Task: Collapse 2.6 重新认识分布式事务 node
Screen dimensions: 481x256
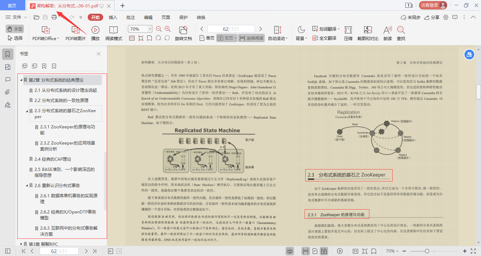Action: (27, 186)
